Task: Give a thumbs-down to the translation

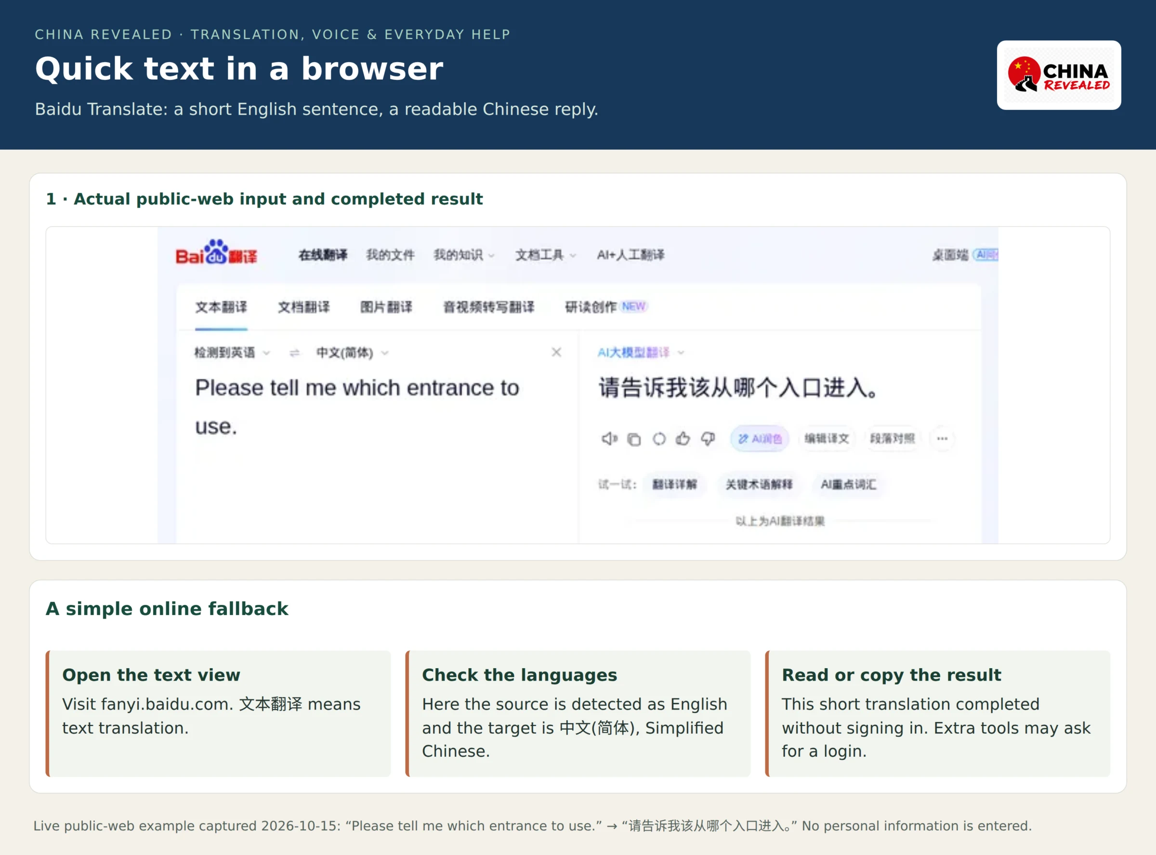Action: click(708, 439)
